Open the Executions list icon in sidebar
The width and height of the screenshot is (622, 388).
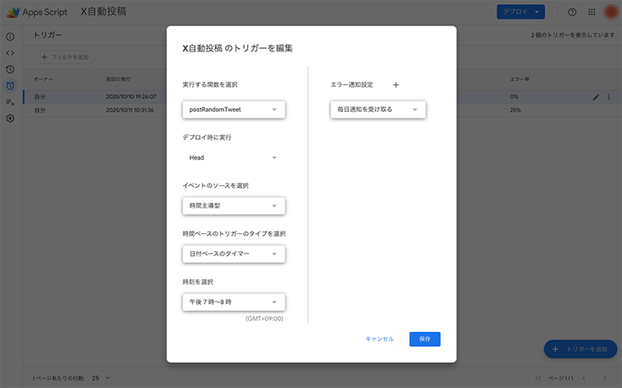(x=10, y=102)
